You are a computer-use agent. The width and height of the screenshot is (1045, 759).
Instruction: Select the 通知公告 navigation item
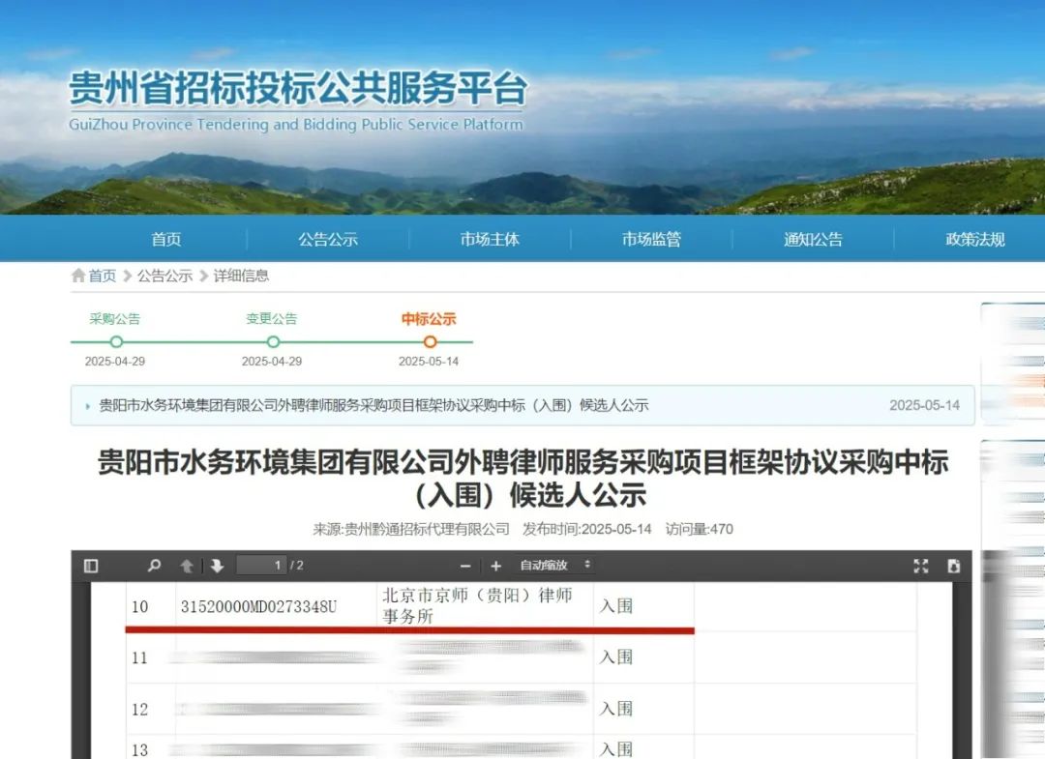(813, 240)
